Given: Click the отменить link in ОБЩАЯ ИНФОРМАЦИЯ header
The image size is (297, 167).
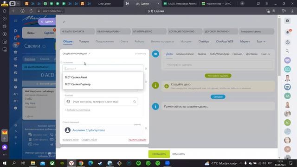Looking at the screenshot, I should click(141, 54).
